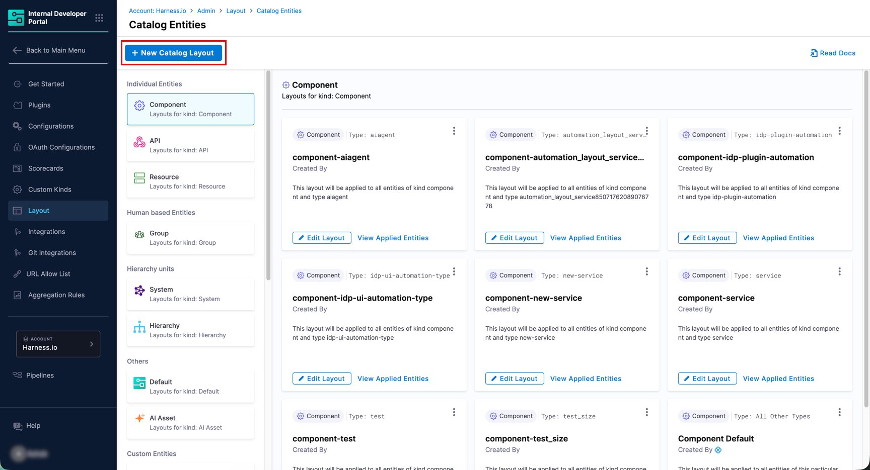Open kebab menu on component-service card
The height and width of the screenshot is (470, 870).
(x=839, y=272)
